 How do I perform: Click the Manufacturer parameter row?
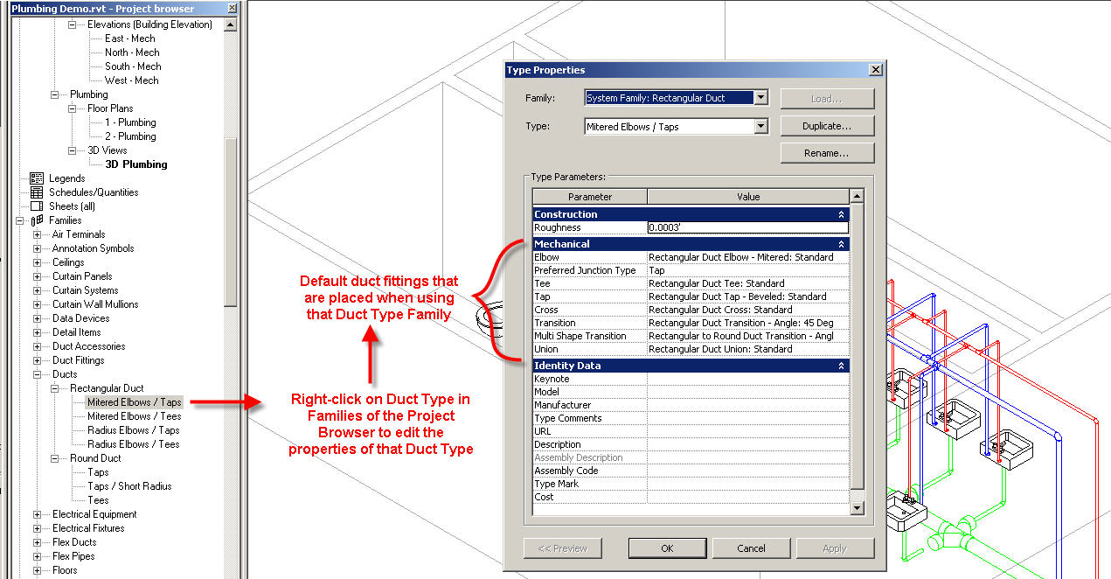click(691, 405)
